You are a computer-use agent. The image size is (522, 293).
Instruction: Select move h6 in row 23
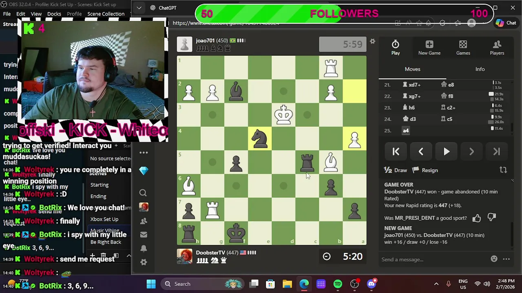click(x=409, y=108)
